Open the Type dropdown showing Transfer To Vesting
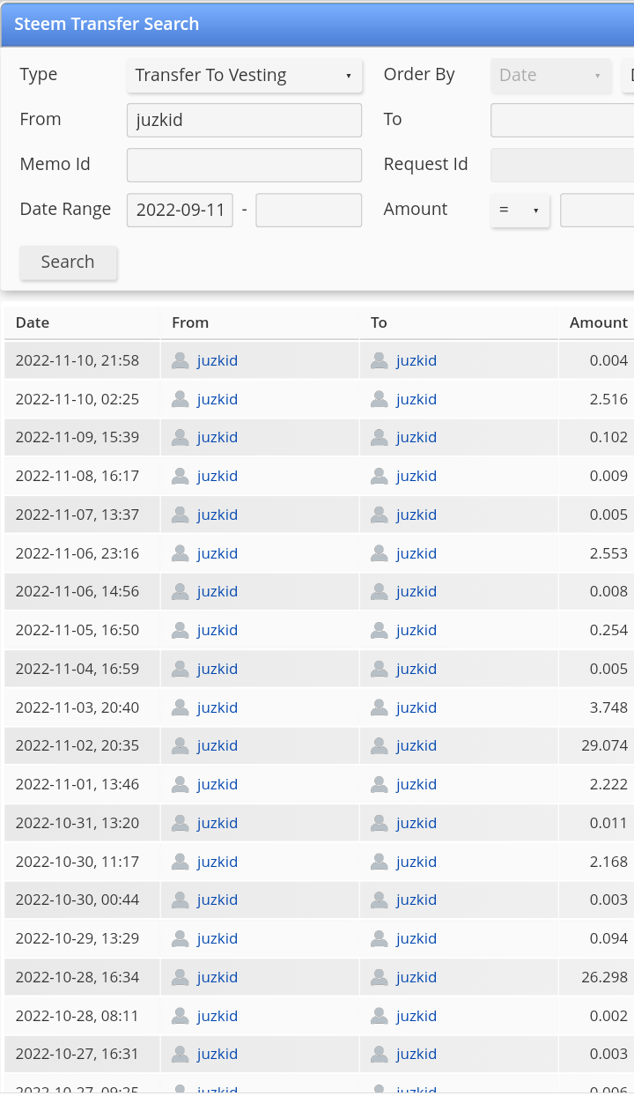The image size is (634, 1096). click(245, 76)
